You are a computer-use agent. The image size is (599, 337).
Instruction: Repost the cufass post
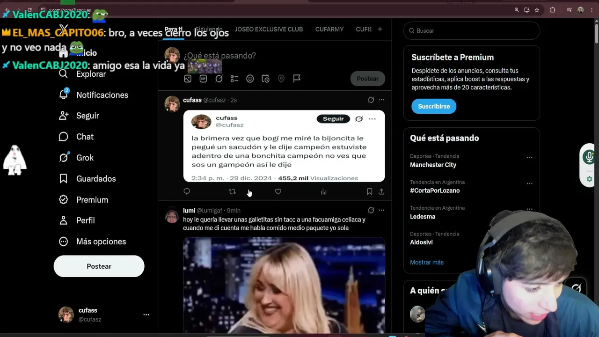232,191
